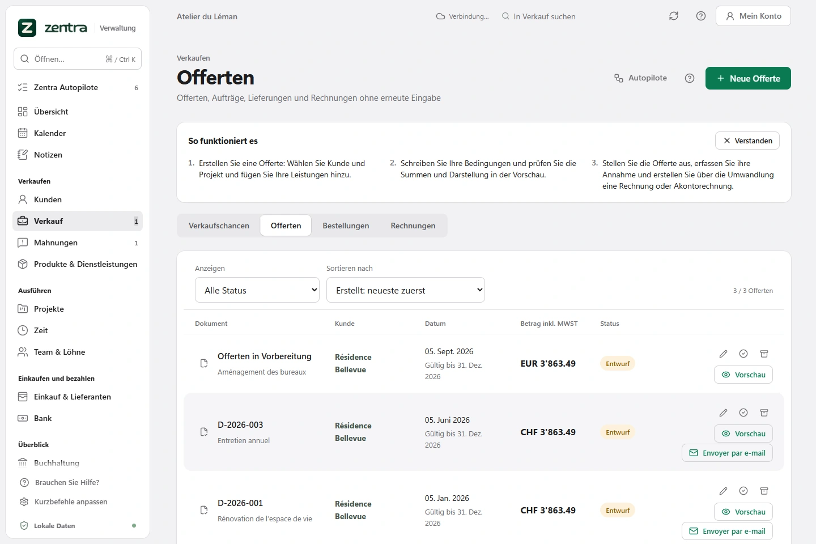Open the Kalender in the sidebar
816x544 pixels.
click(x=78, y=133)
